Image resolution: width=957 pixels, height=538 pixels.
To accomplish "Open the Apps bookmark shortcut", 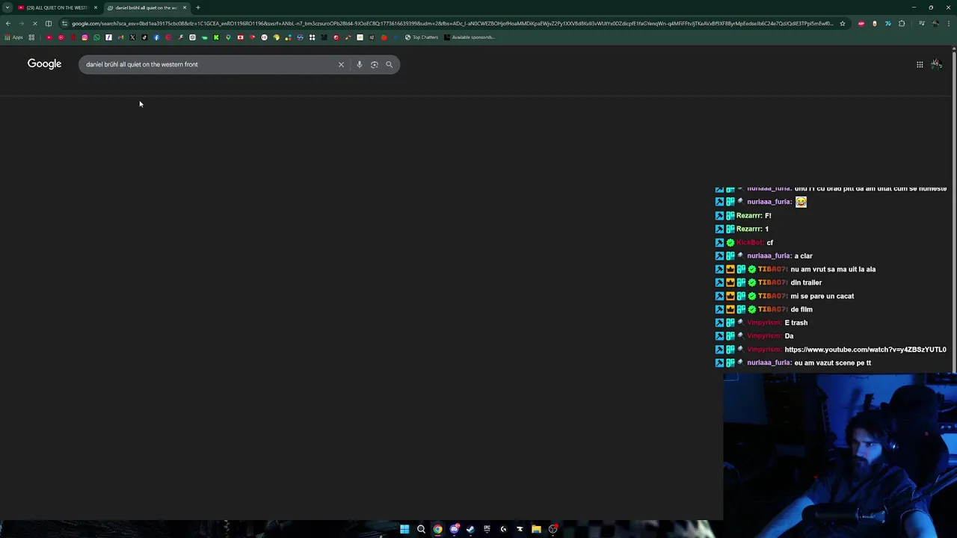I will click(x=13, y=37).
